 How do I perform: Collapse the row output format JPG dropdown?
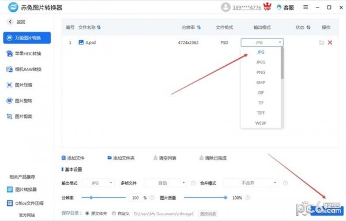(x=262, y=42)
